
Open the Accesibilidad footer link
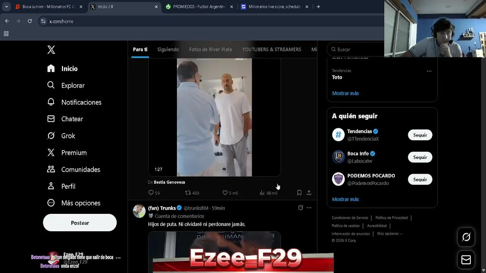coord(377,226)
